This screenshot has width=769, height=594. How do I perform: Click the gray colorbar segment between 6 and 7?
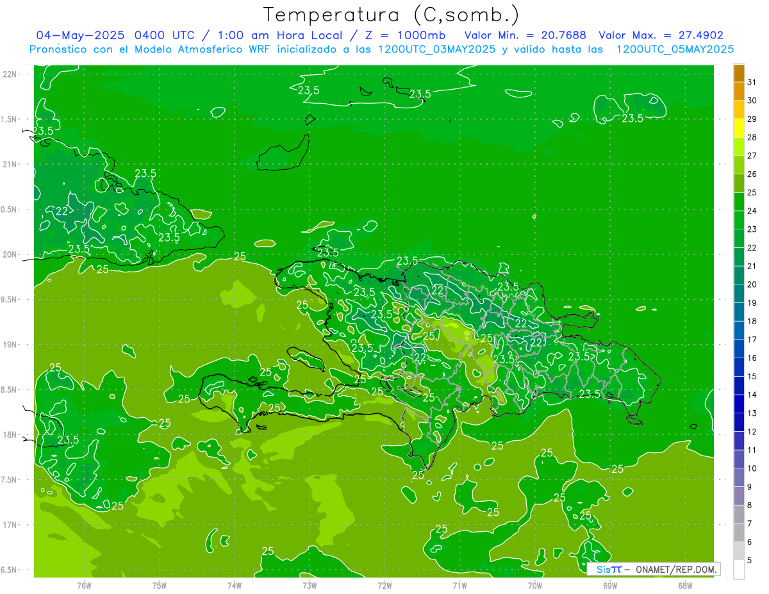739,533
